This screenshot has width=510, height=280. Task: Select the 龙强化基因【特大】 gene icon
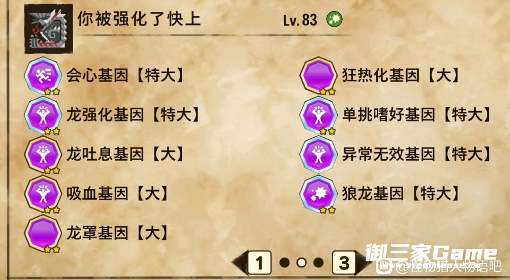42,115
